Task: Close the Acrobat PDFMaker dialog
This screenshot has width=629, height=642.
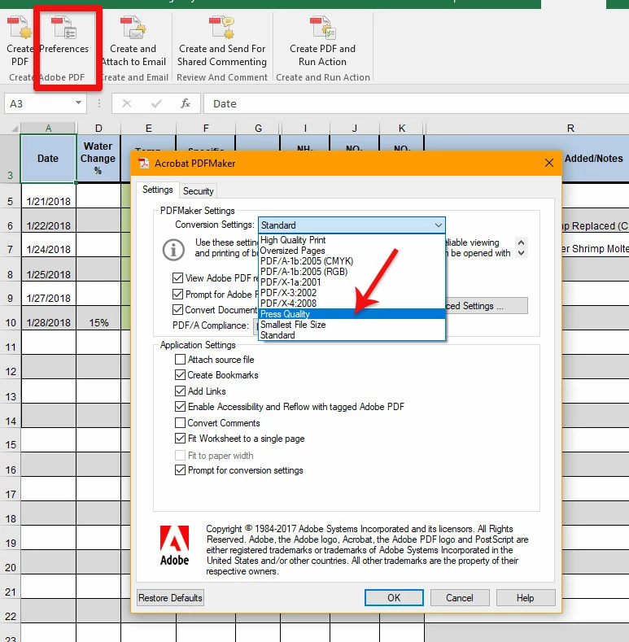Action: pos(549,163)
